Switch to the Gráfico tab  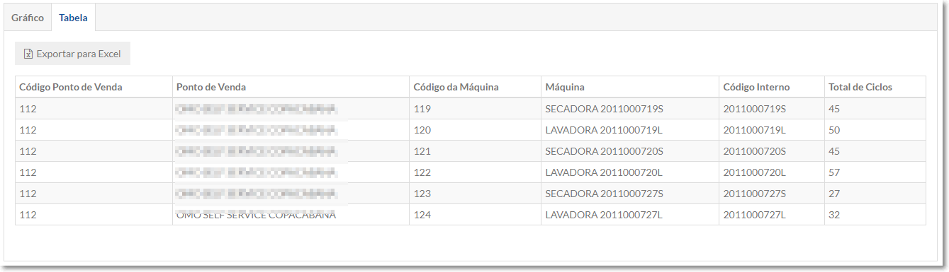click(28, 18)
